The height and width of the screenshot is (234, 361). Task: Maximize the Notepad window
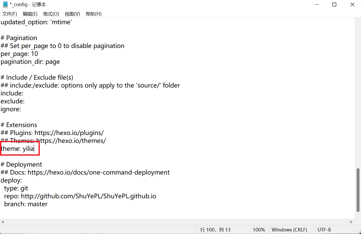click(x=334, y=5)
